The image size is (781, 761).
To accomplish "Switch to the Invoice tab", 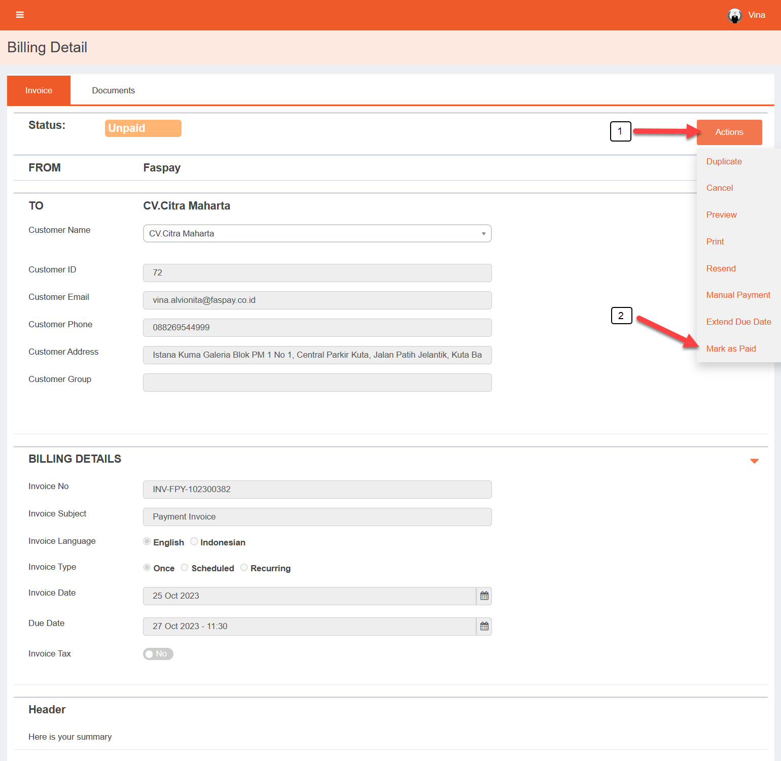I will [x=39, y=90].
